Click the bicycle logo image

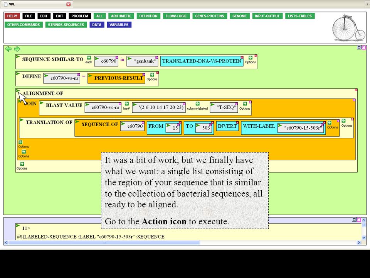(x=348, y=28)
